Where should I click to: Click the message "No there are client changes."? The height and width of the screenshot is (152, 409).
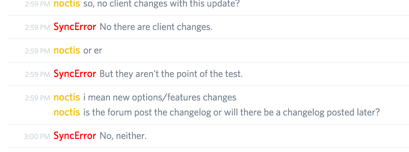tap(156, 27)
